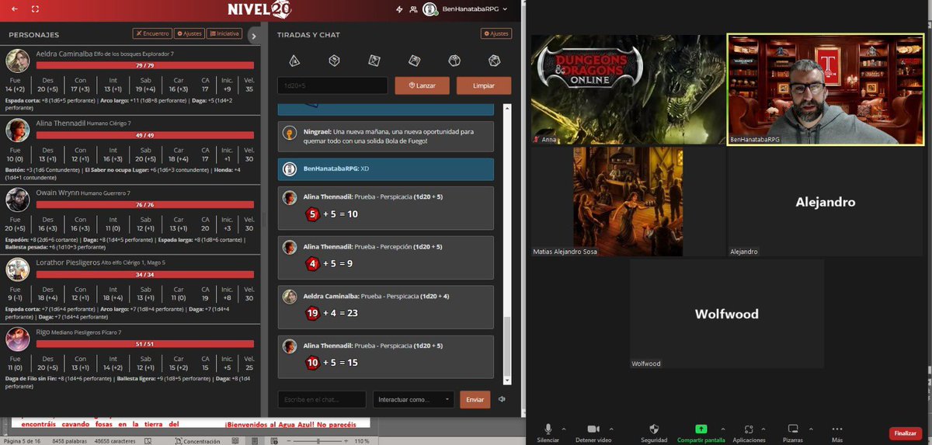Click Owain Wrynn's 76 / 76 health bar
This screenshot has height=445, width=932.
tap(144, 205)
